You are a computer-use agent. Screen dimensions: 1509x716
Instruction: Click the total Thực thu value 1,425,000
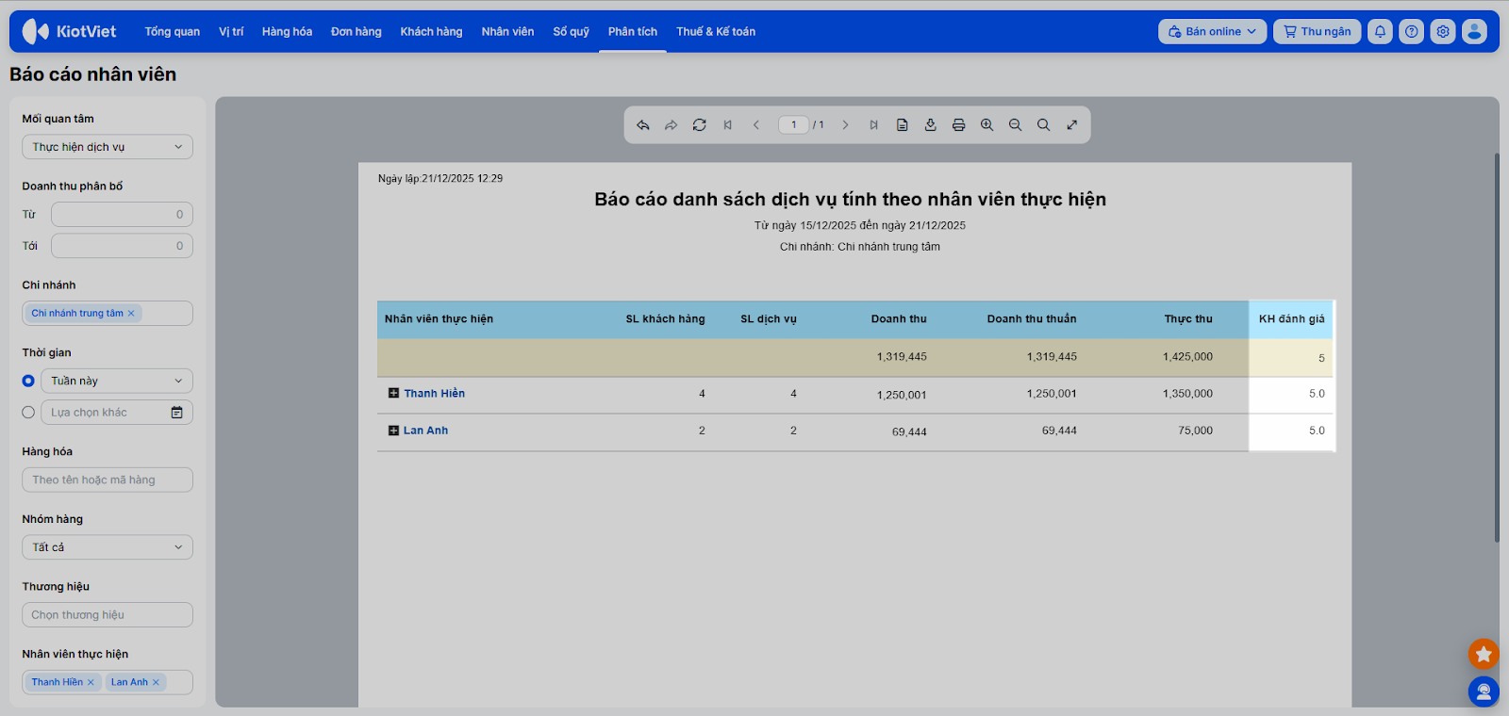point(1187,357)
